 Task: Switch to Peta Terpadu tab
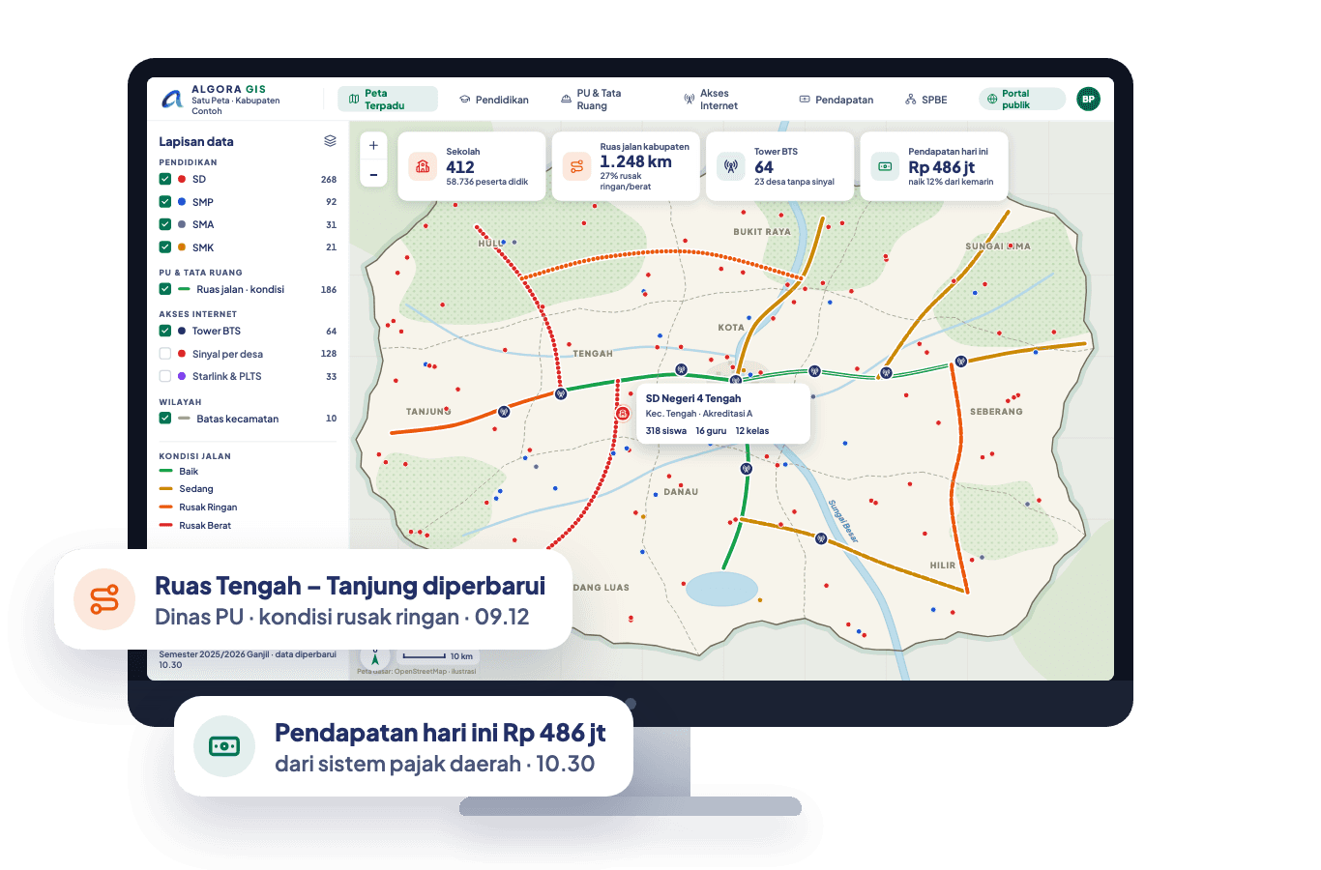point(388,100)
